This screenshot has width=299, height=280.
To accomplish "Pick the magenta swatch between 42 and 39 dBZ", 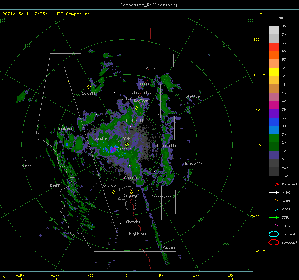I will tap(274, 105).
